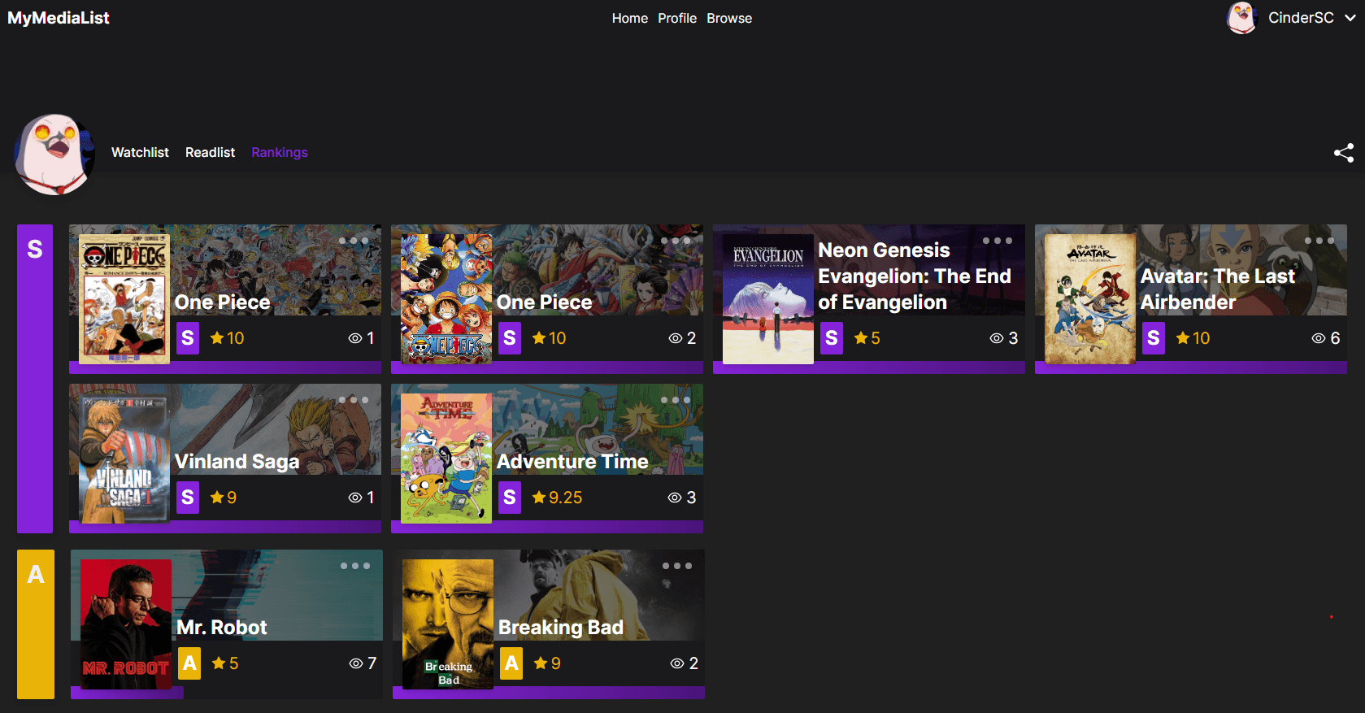This screenshot has width=1365, height=713.
Task: Click the purple S tier badge on Vinland Saga
Action: [188, 498]
